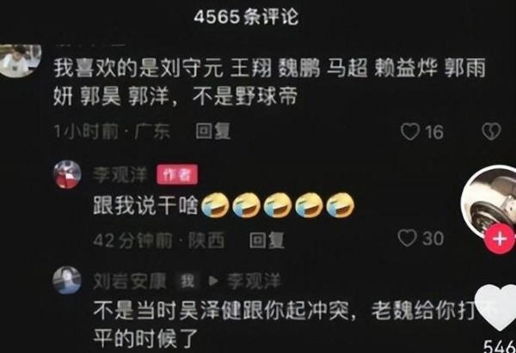Select the comment text mentioning 刘守元 王翔

click(269, 82)
